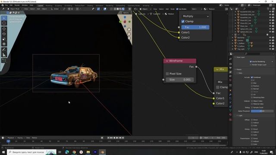Click the Wireframe Size value field
This screenshot has width=276, height=155.
coord(180,80)
